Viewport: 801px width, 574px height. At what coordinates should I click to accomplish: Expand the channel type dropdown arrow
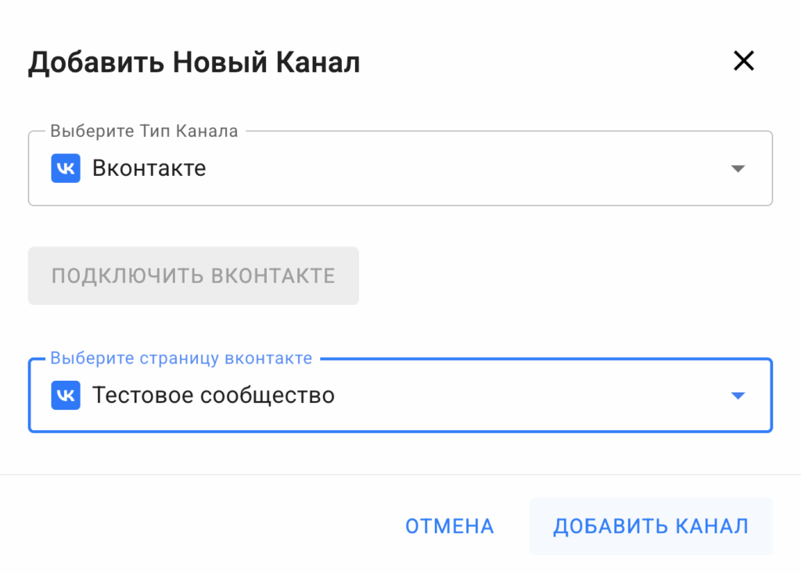[737, 169]
